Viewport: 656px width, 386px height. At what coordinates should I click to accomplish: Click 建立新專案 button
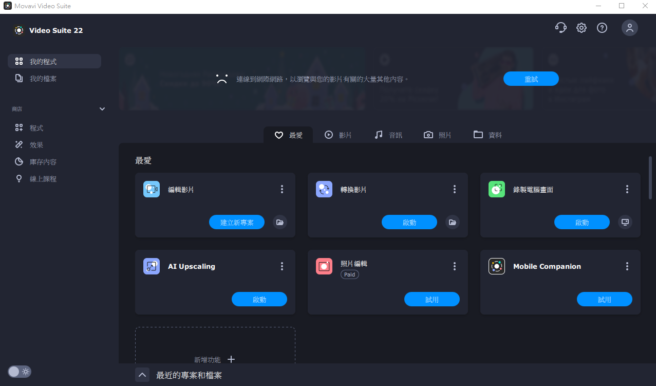(x=237, y=222)
